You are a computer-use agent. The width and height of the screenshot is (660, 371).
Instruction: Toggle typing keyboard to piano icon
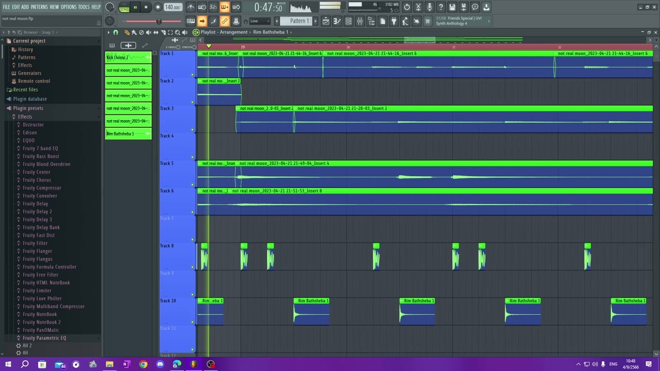191,21
